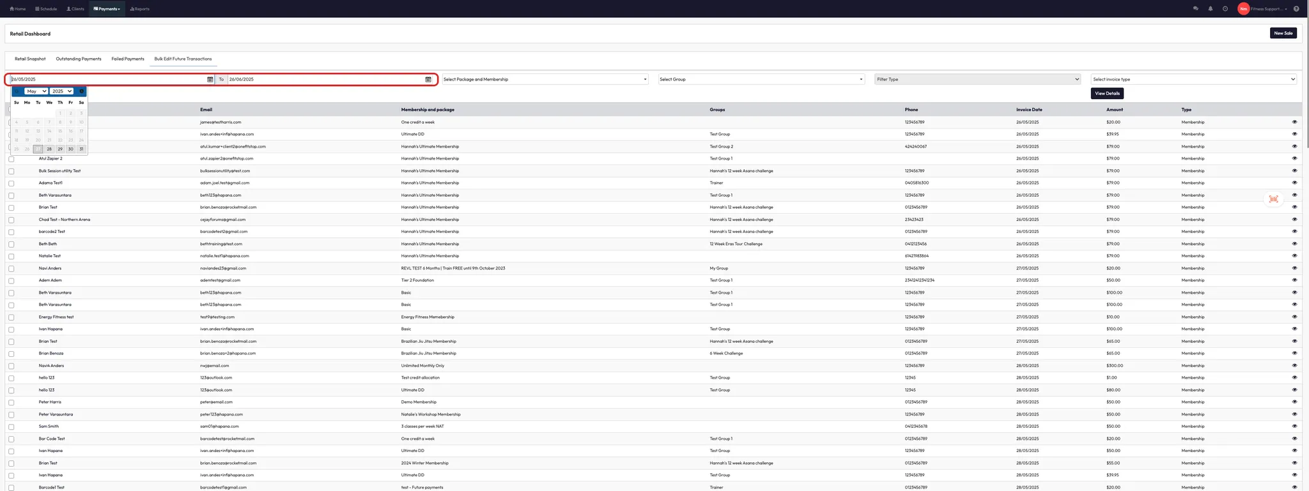
Task: Open the Failed Payments tab
Action: (x=128, y=59)
